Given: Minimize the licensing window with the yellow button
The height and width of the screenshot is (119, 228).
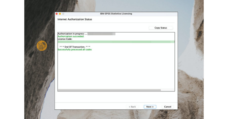Looking at the screenshot, I should coord(60,14).
